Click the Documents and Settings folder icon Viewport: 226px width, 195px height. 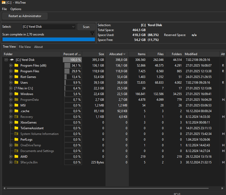[16, 151]
